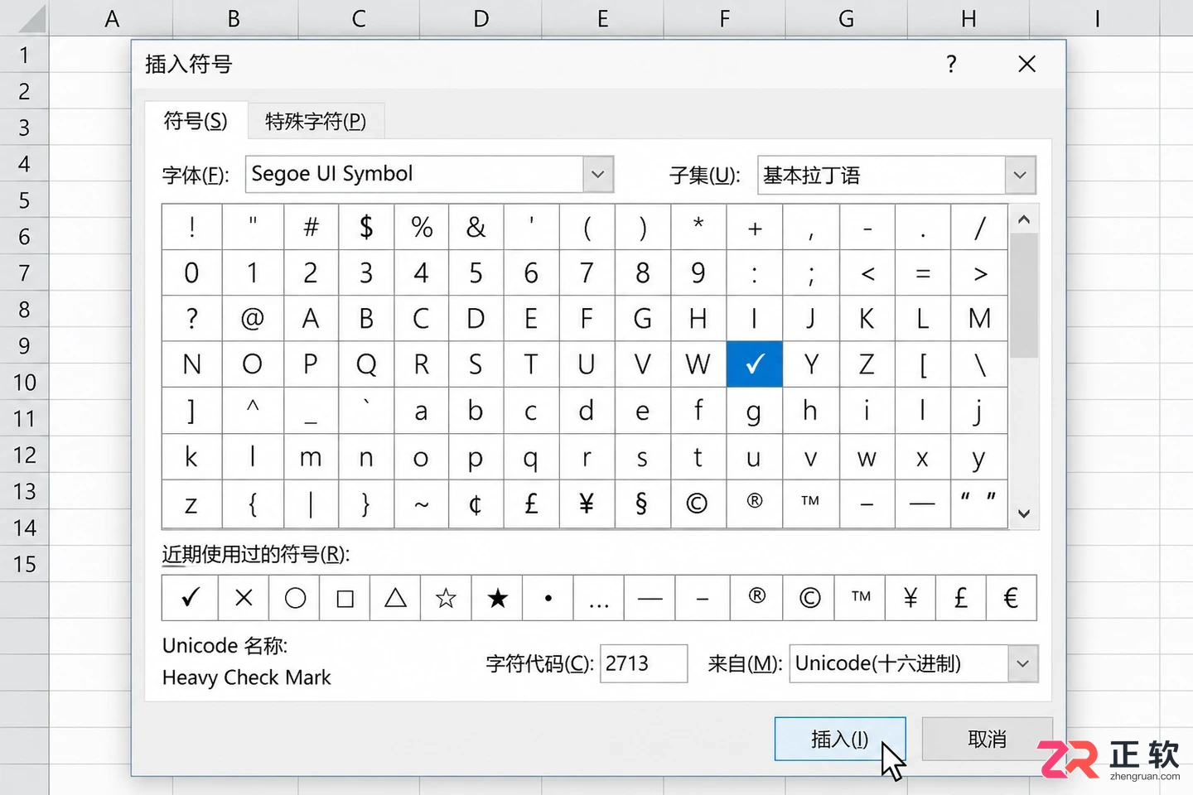Screen dimensions: 1193x795
Task: Click scroll down arrow of symbol grid
Action: [x=1024, y=513]
